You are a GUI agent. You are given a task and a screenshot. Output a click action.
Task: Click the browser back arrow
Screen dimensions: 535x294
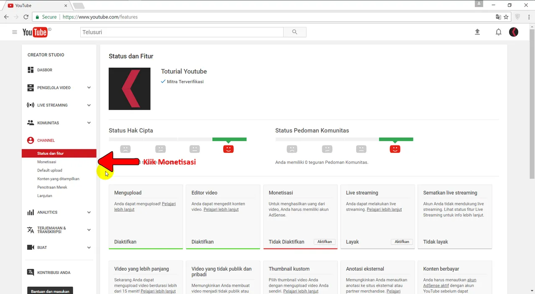click(x=6, y=17)
